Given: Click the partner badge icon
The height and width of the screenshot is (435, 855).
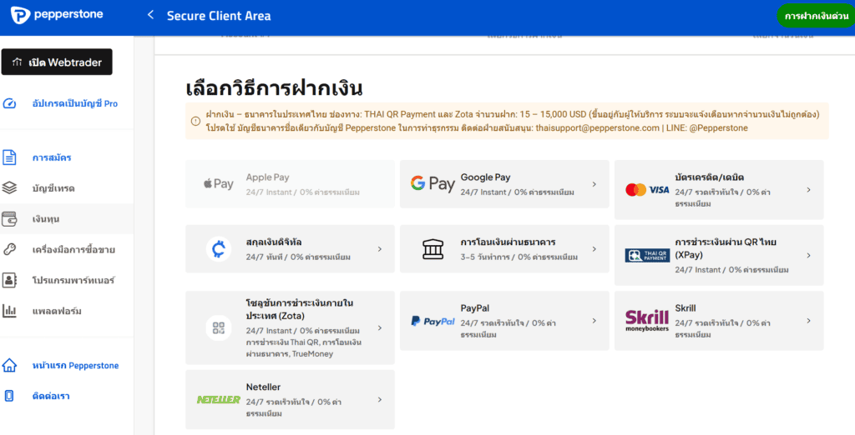Looking at the screenshot, I should pyautogui.click(x=9, y=280).
